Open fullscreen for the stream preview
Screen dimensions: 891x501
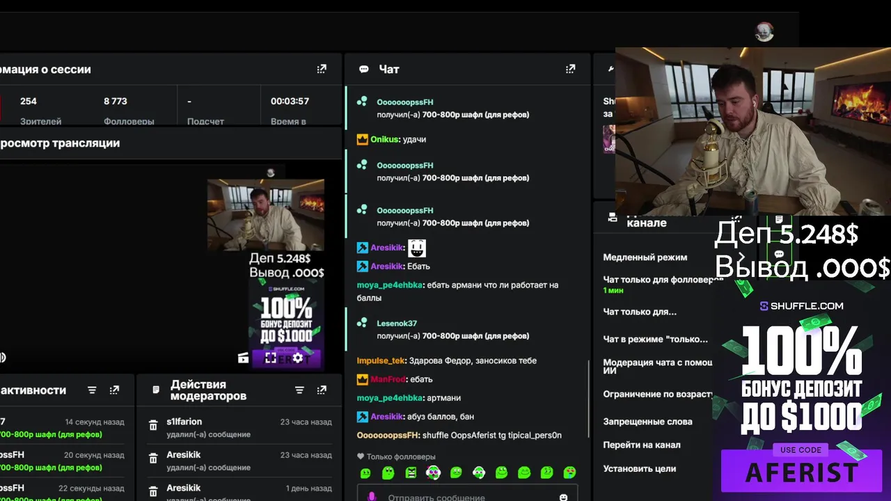pos(271,358)
